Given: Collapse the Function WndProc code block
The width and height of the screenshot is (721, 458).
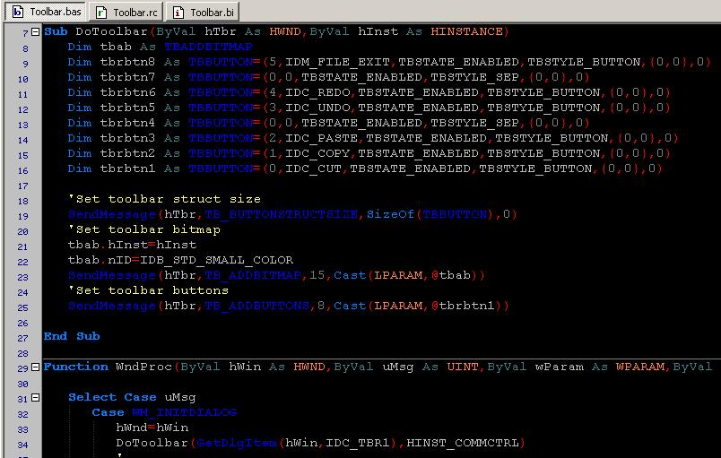Looking at the screenshot, I should pos(35,367).
